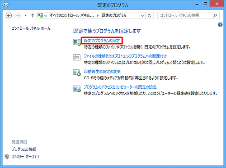Click autoplay icon beside 自動再生の設定の変更
226x168 pixels.
pyautogui.click(x=77, y=73)
